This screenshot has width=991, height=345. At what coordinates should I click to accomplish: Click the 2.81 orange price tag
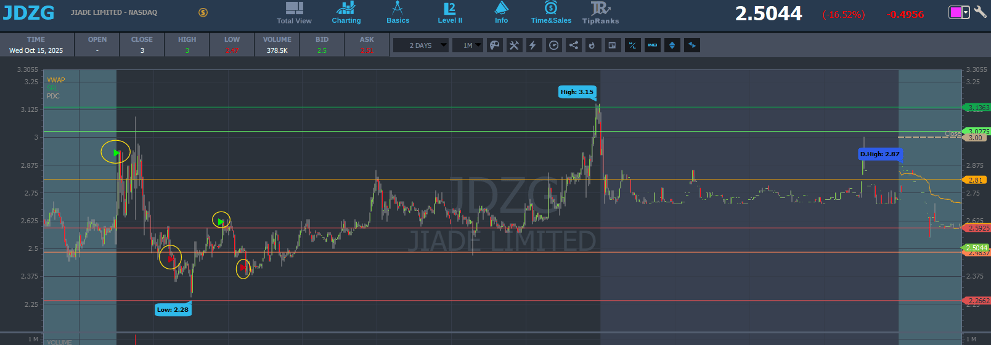click(975, 180)
